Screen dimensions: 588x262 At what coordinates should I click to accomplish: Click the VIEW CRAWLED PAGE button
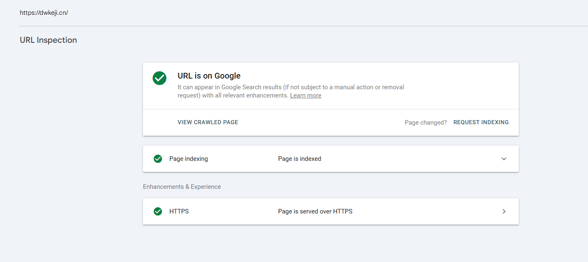pyautogui.click(x=208, y=122)
